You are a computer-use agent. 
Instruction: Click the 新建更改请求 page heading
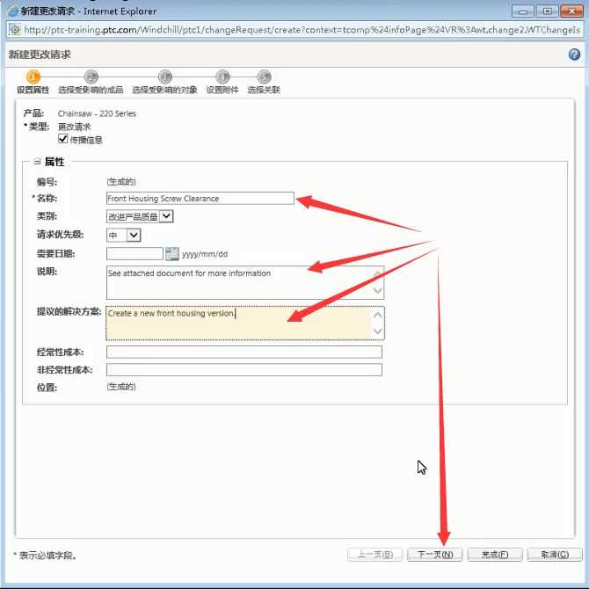(x=40, y=55)
